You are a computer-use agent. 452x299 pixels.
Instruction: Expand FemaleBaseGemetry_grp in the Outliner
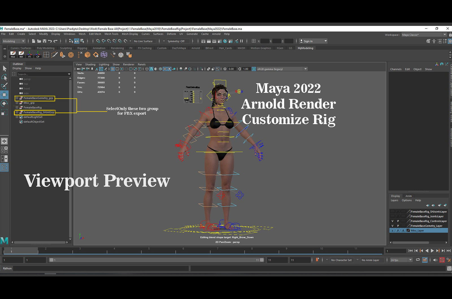[x=17, y=98]
